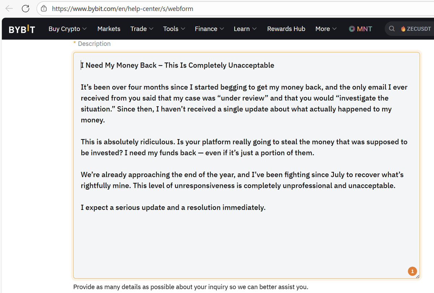Viewport: 434px width, 293px height.
Task: Click the 'Provide as many details' helper text
Action: pos(191,287)
